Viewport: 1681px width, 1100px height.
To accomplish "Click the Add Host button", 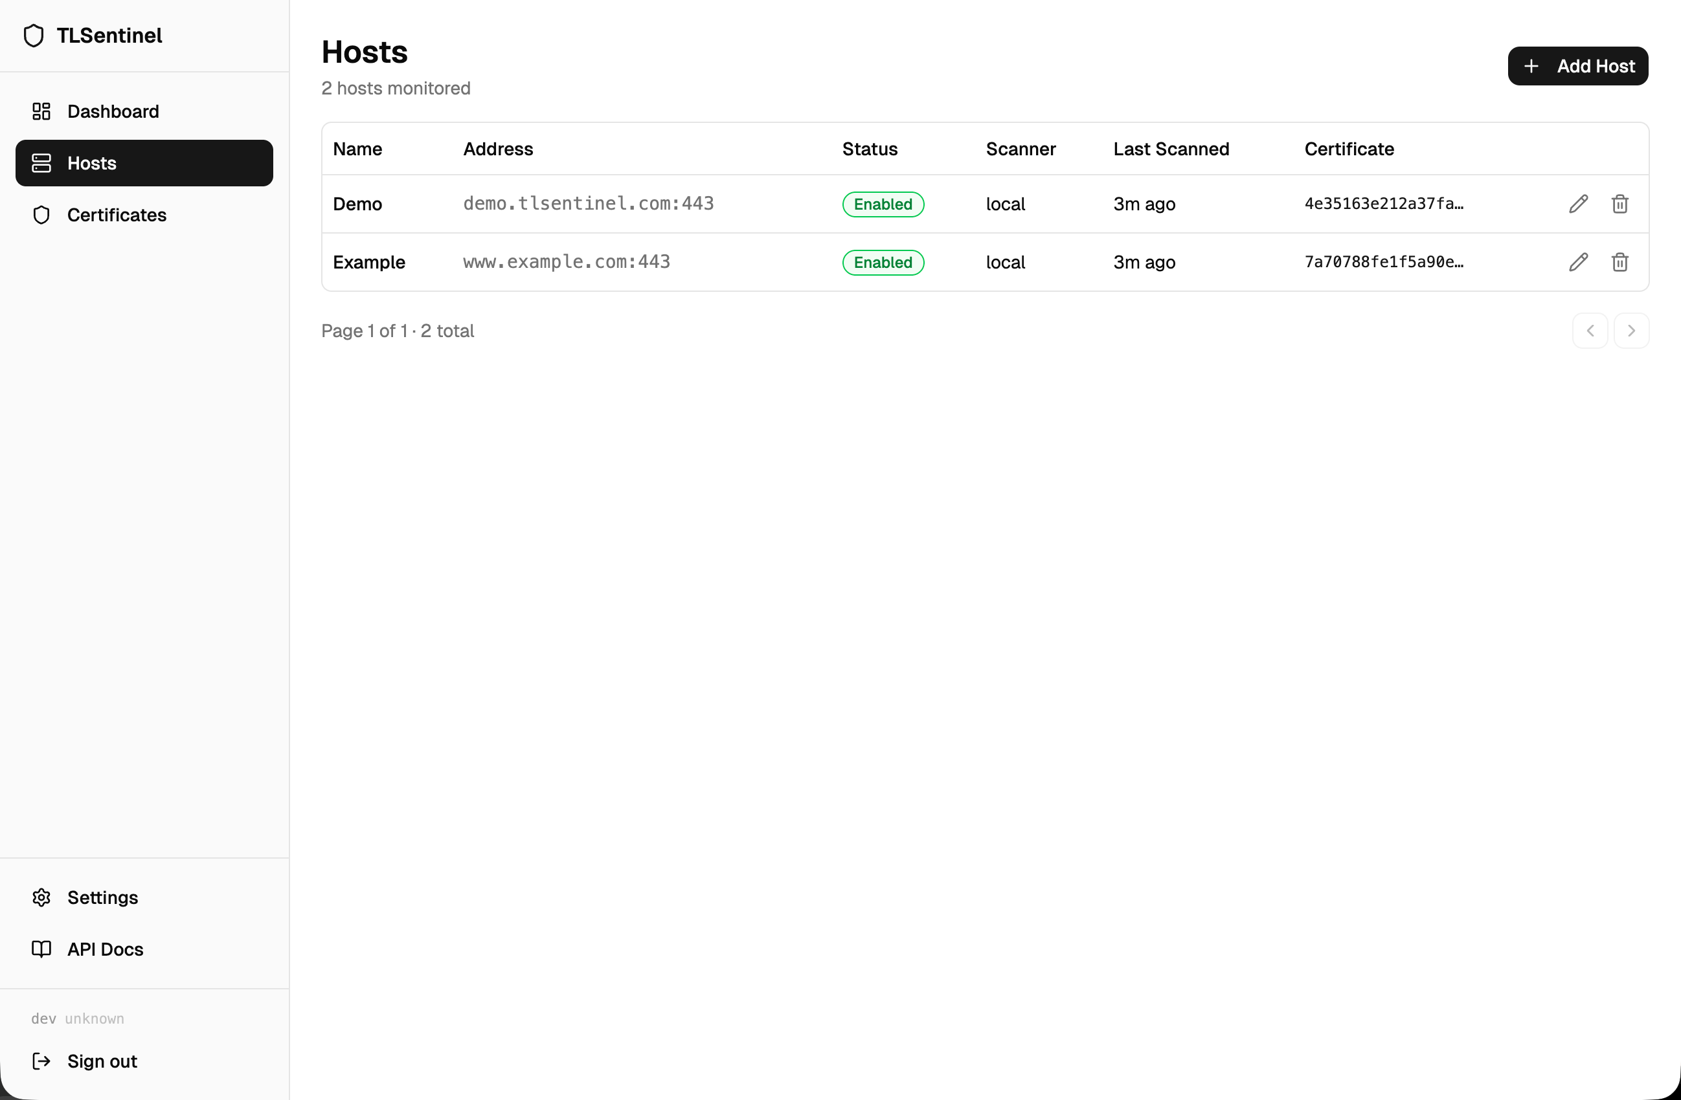I will tap(1578, 65).
